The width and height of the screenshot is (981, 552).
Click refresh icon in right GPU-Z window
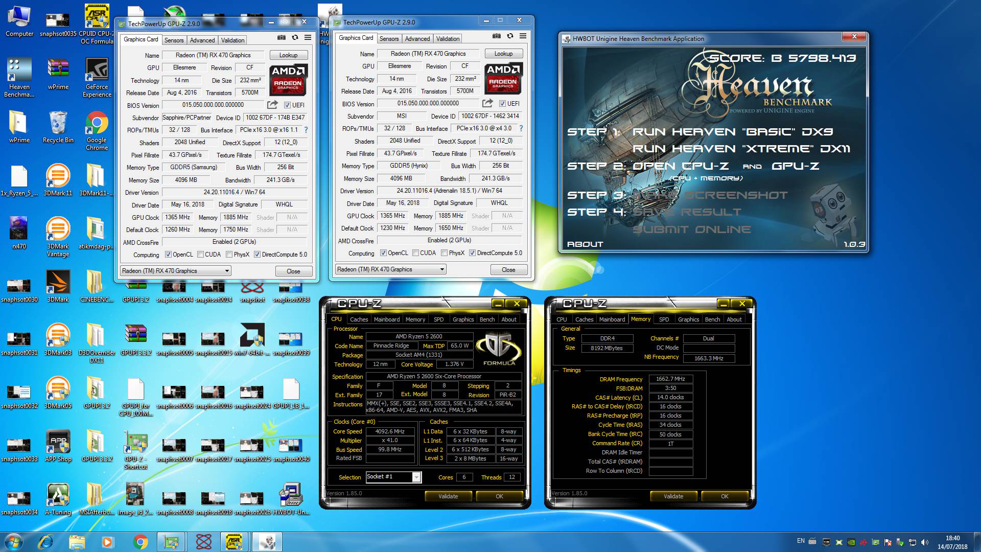coord(510,36)
